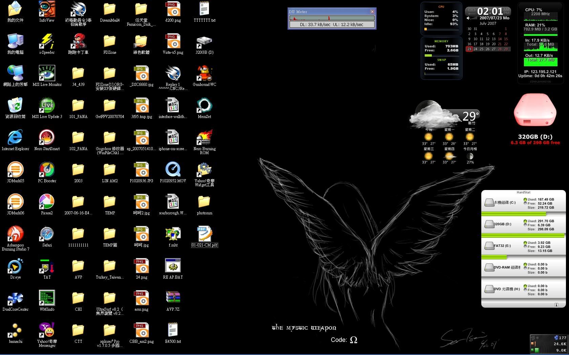Image resolution: width=569 pixels, height=355 pixels.
Task: Close the DU Meter window
Action: 372,11
